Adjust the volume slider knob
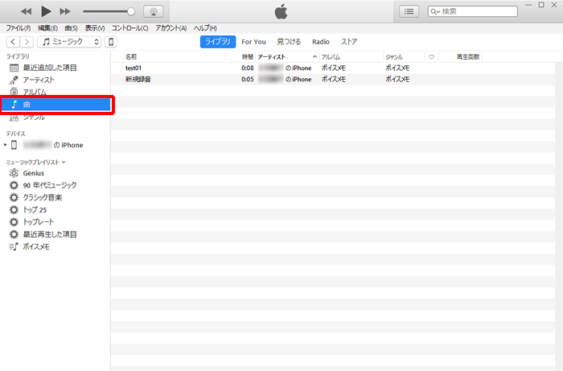Screen dimensions: 563x371 (x=131, y=11)
